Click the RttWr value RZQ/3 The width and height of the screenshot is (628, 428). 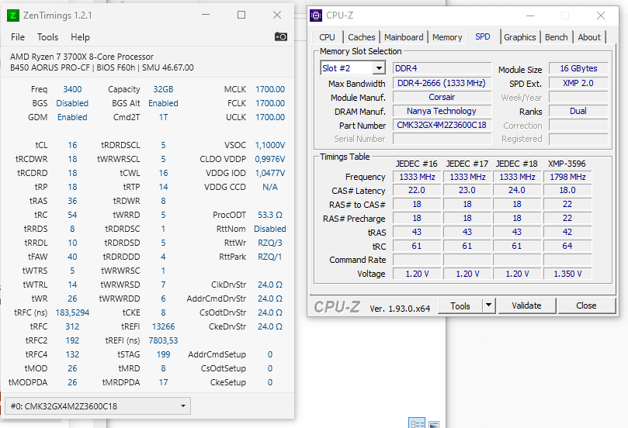270,243
